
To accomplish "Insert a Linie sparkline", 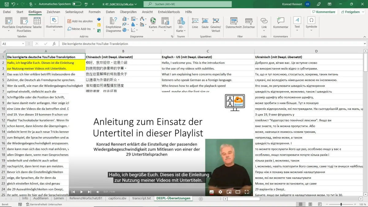I will coord(194,24).
